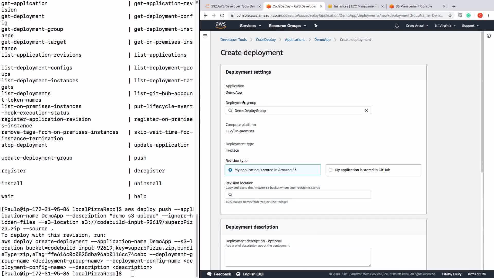
Task: Open the info panel icon
Action: (489, 36)
